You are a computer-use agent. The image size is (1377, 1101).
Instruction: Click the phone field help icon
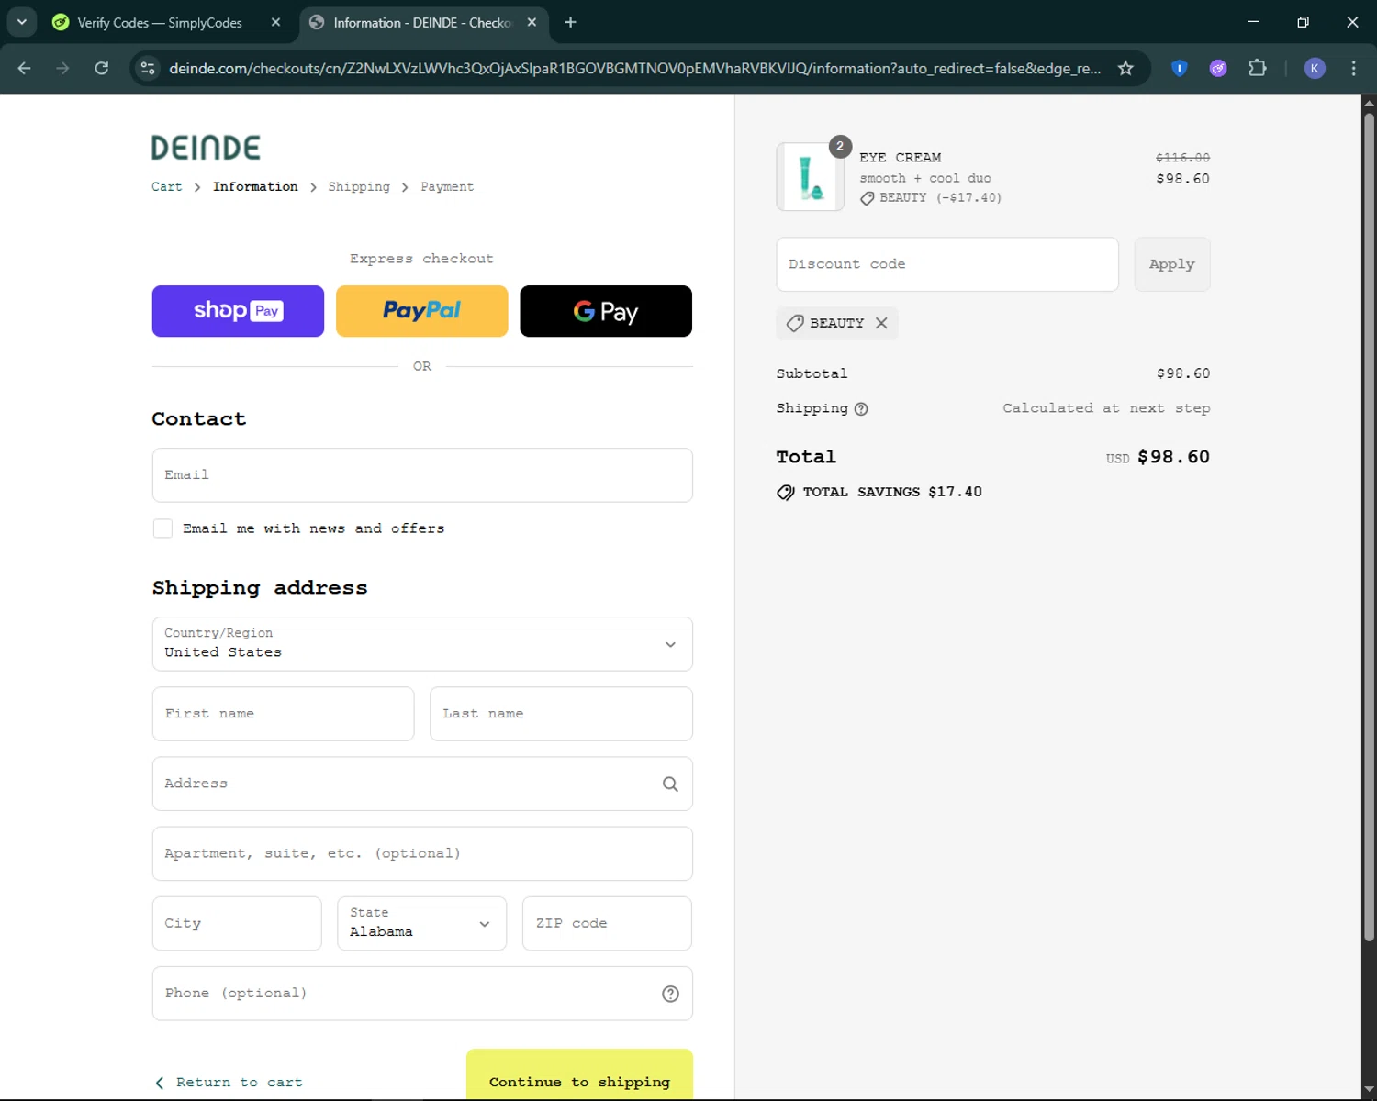[670, 994]
